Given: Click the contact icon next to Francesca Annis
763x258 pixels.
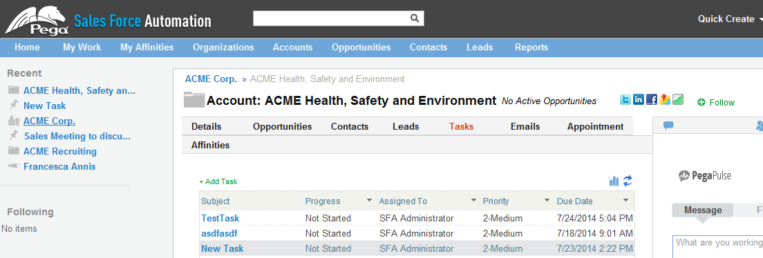Looking at the screenshot, I should click(x=14, y=166).
